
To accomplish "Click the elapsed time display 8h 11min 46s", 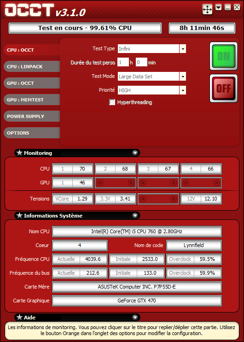I will click(202, 28).
